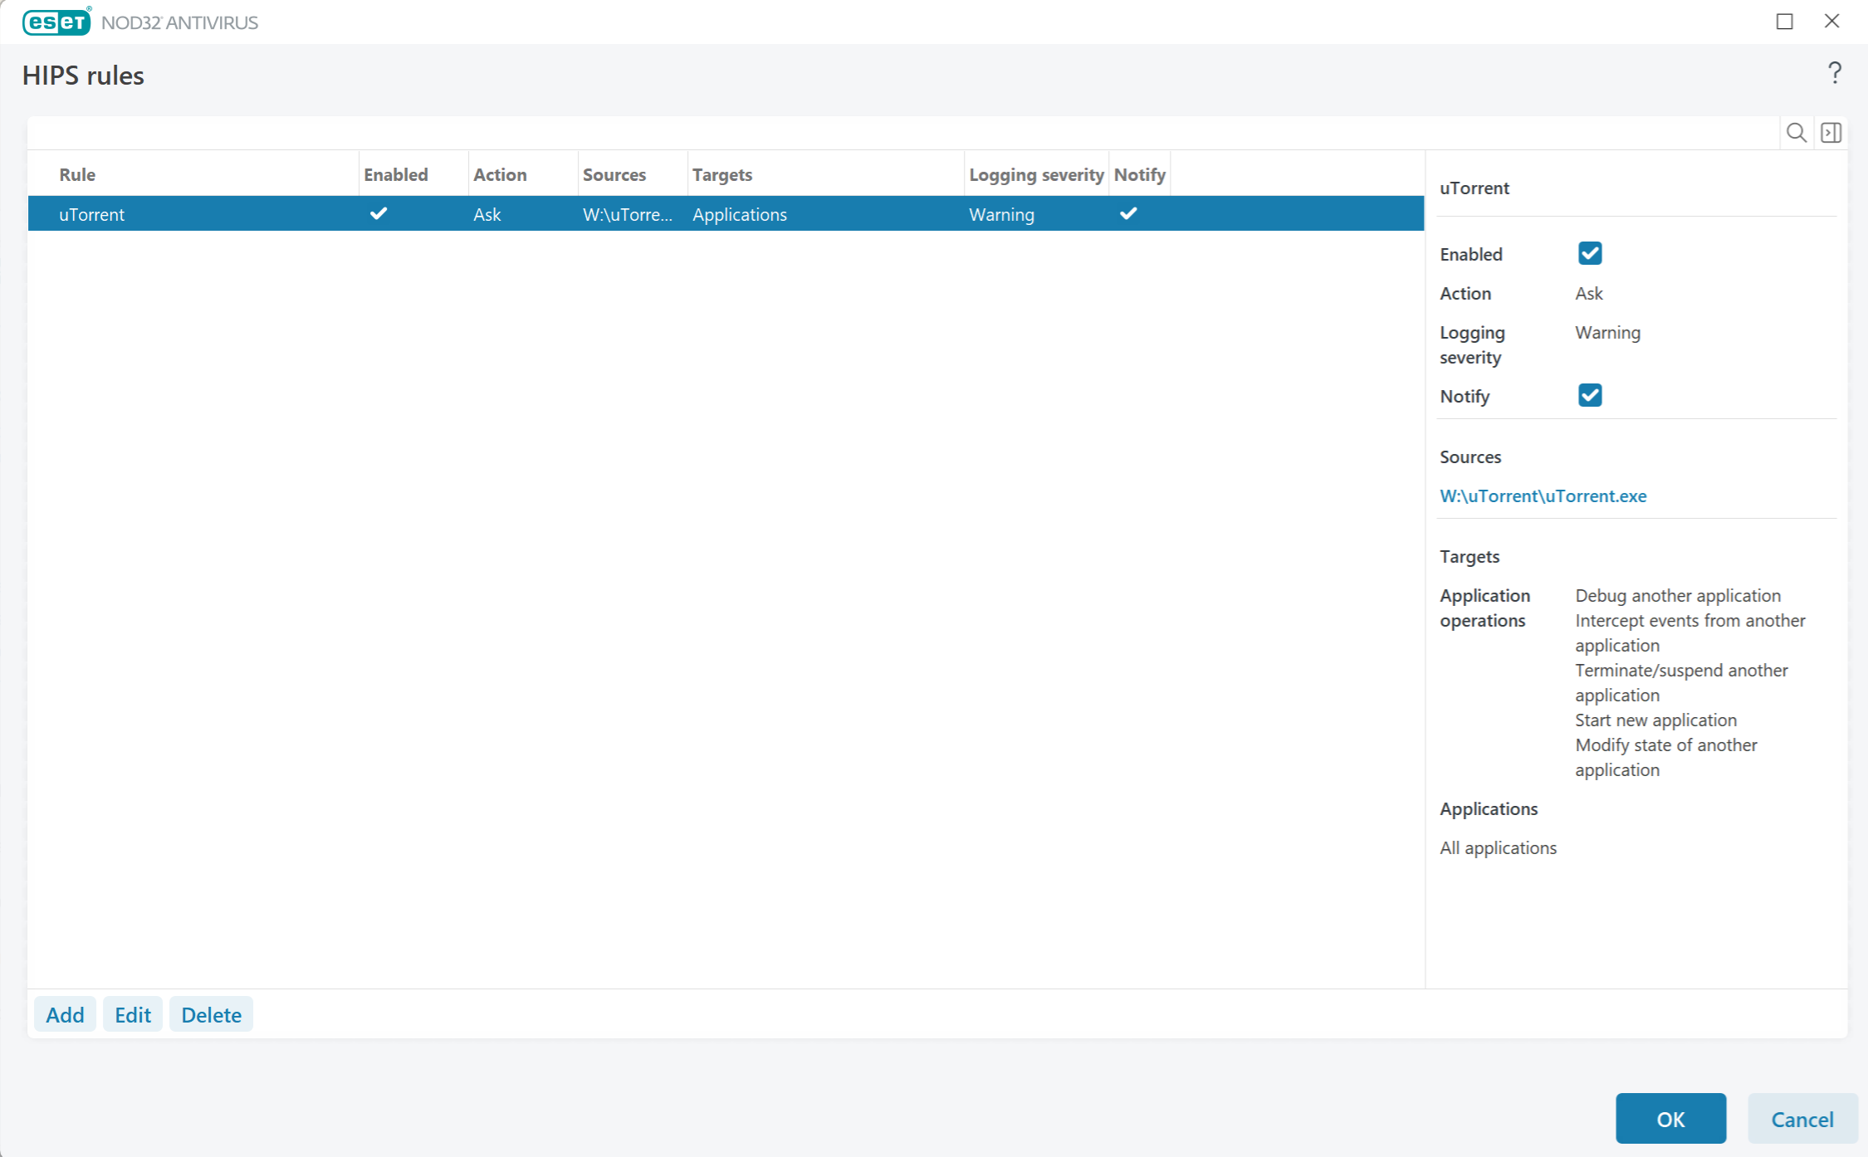The height and width of the screenshot is (1157, 1868).
Task: Toggle Notify checkbox in details panel
Action: [1589, 396]
